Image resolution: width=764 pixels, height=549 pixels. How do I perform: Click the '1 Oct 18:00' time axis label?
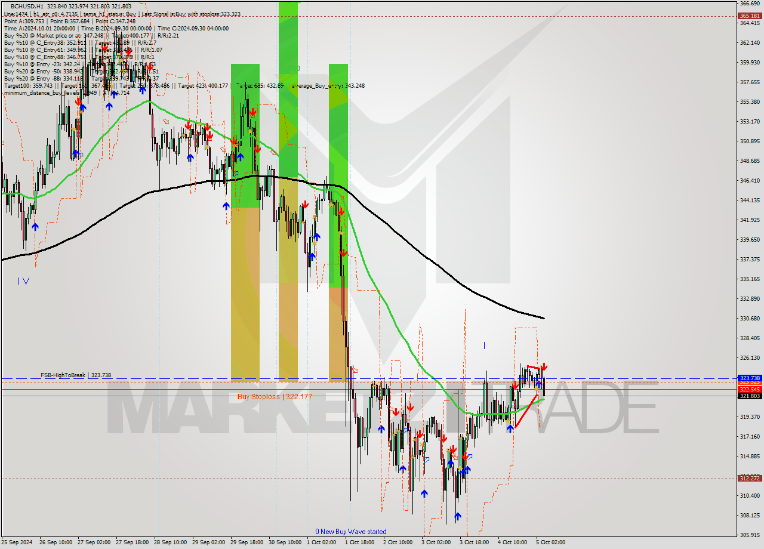(359, 542)
